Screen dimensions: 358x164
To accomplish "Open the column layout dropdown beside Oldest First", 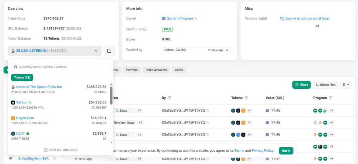I will (346, 85).
